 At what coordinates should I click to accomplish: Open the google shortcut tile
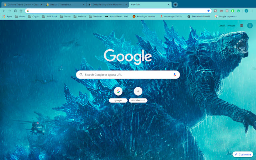pyautogui.click(x=118, y=95)
